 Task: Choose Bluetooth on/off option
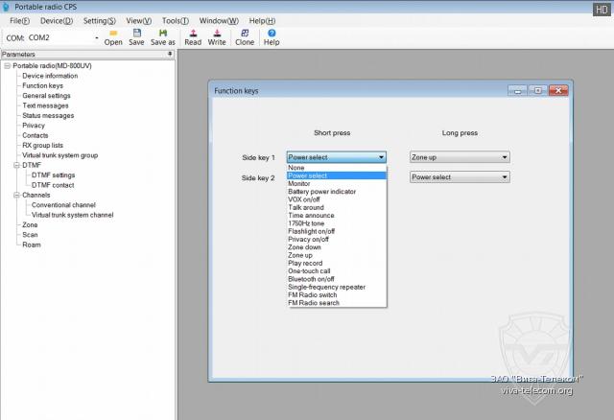coord(337,279)
